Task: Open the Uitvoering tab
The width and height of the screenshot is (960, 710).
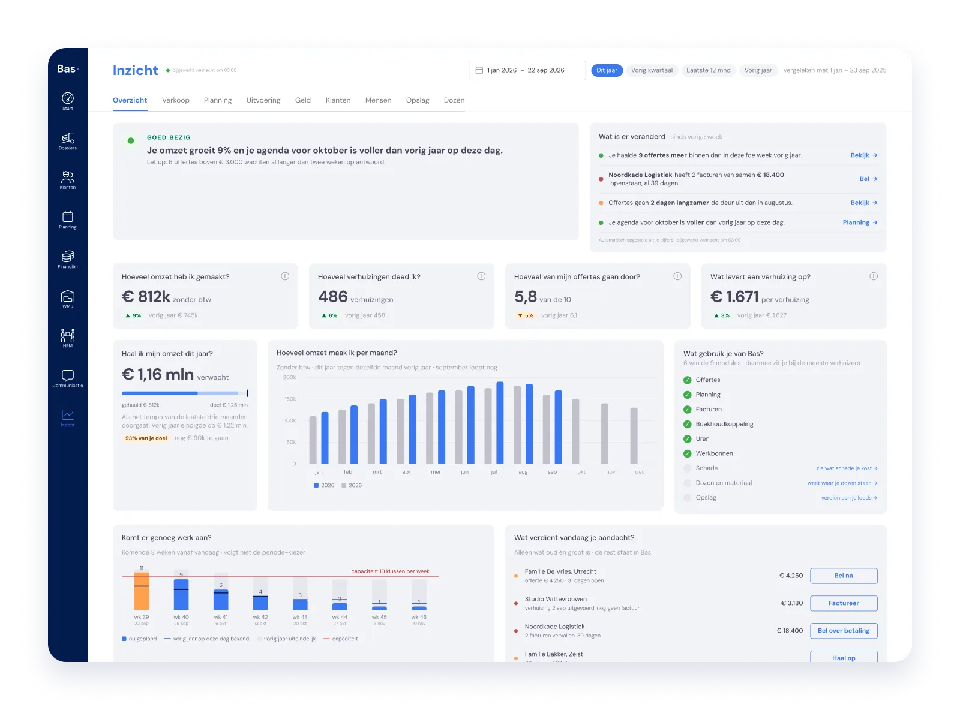Action: [x=263, y=100]
